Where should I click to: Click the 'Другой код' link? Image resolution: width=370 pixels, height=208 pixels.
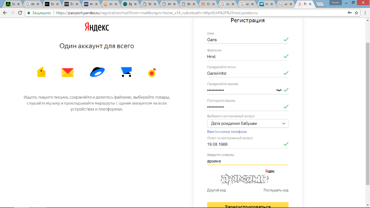pyautogui.click(x=216, y=190)
